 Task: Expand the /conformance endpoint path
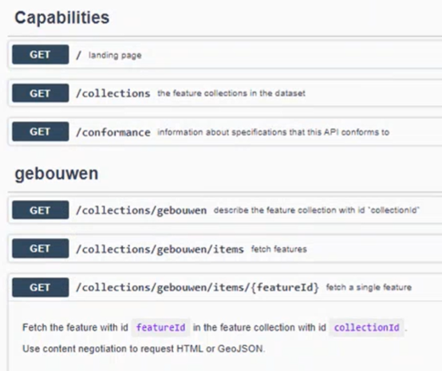[x=113, y=132]
